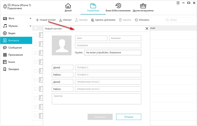Open Работа type dropdown for Электронная почта 2

[x=62, y=89]
